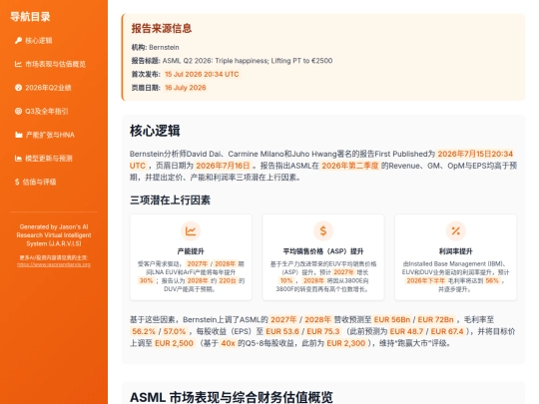Screen dimensions: 539x404
Task: Click the 利润率提升 card title
Action: click(455, 251)
